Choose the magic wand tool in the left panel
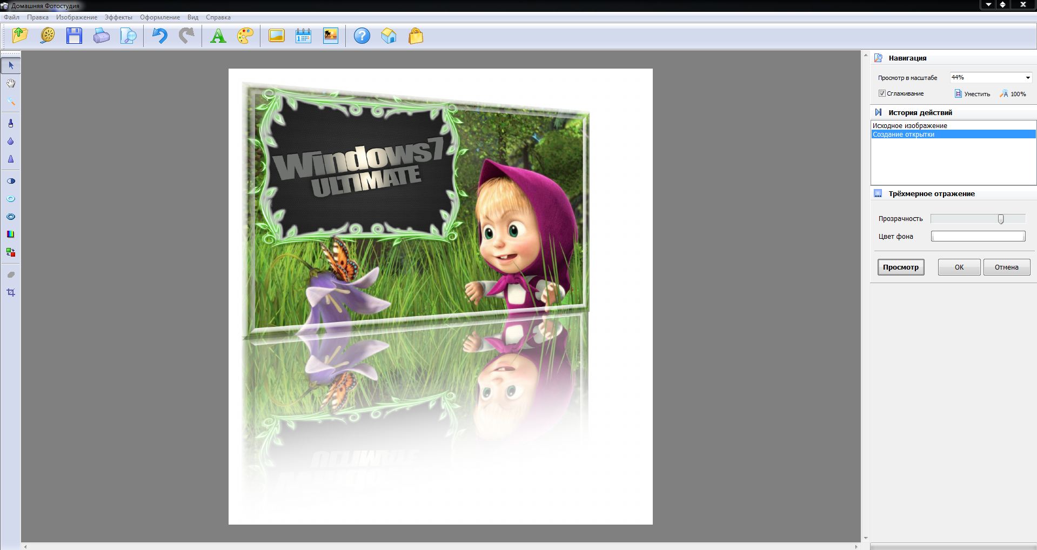Viewport: 1037px width, 550px height. point(11,101)
